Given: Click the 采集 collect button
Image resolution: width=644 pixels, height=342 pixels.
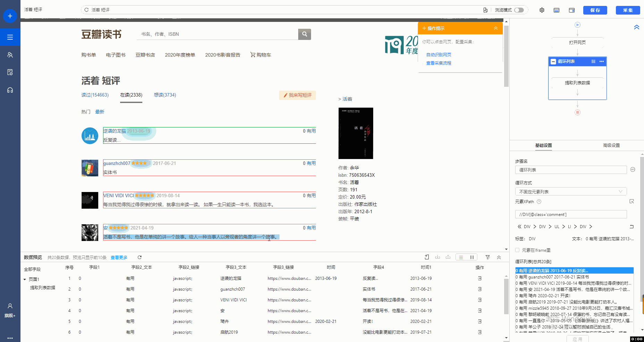Looking at the screenshot, I should click(x=628, y=10).
